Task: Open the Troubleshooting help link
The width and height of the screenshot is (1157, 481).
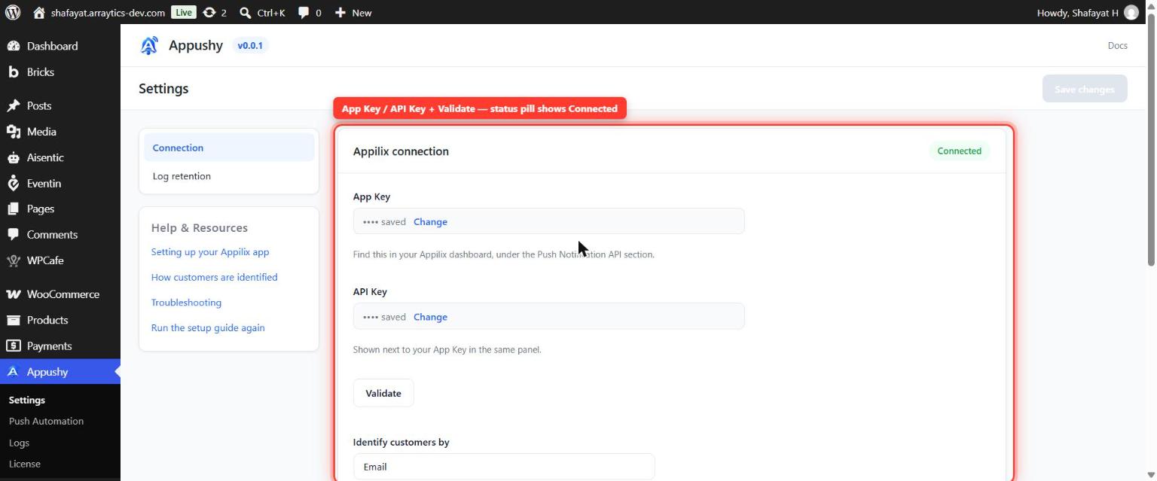Action: coord(186,303)
